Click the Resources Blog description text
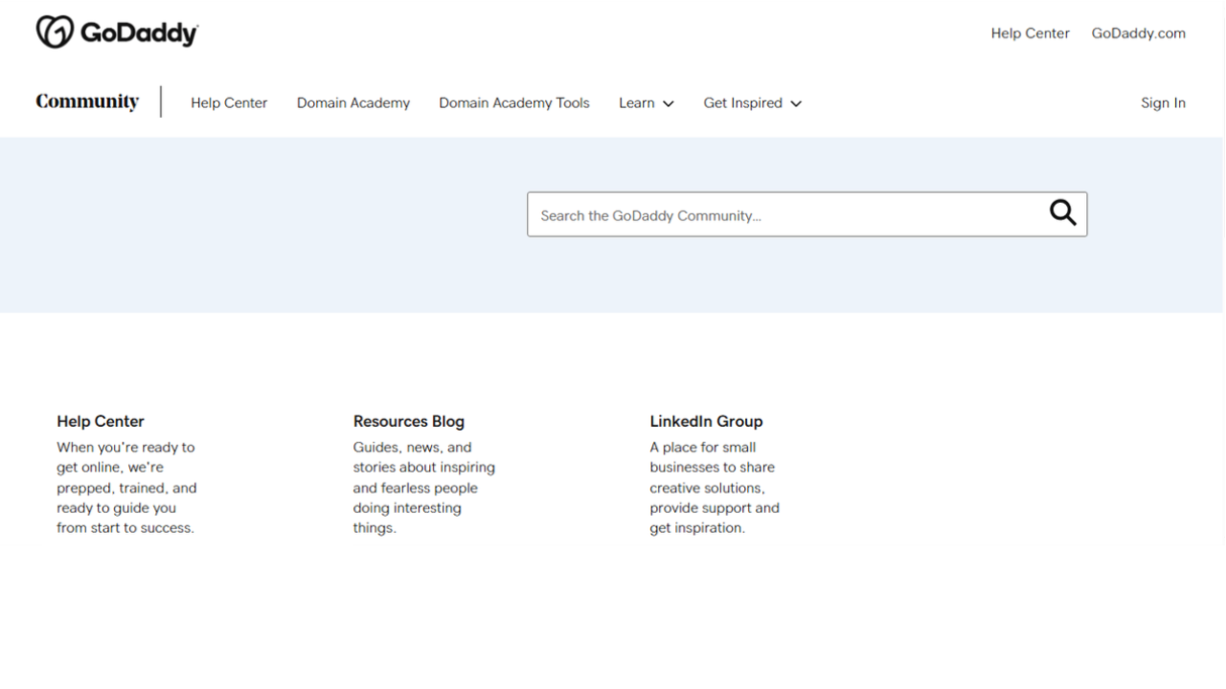Image resolution: width=1226 pixels, height=689 pixels. (424, 487)
